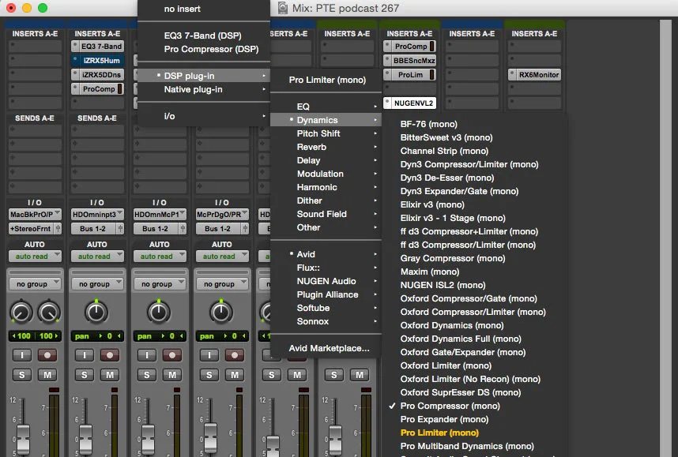
Task: Expand the Native plug-in submenu
Action: [x=204, y=89]
